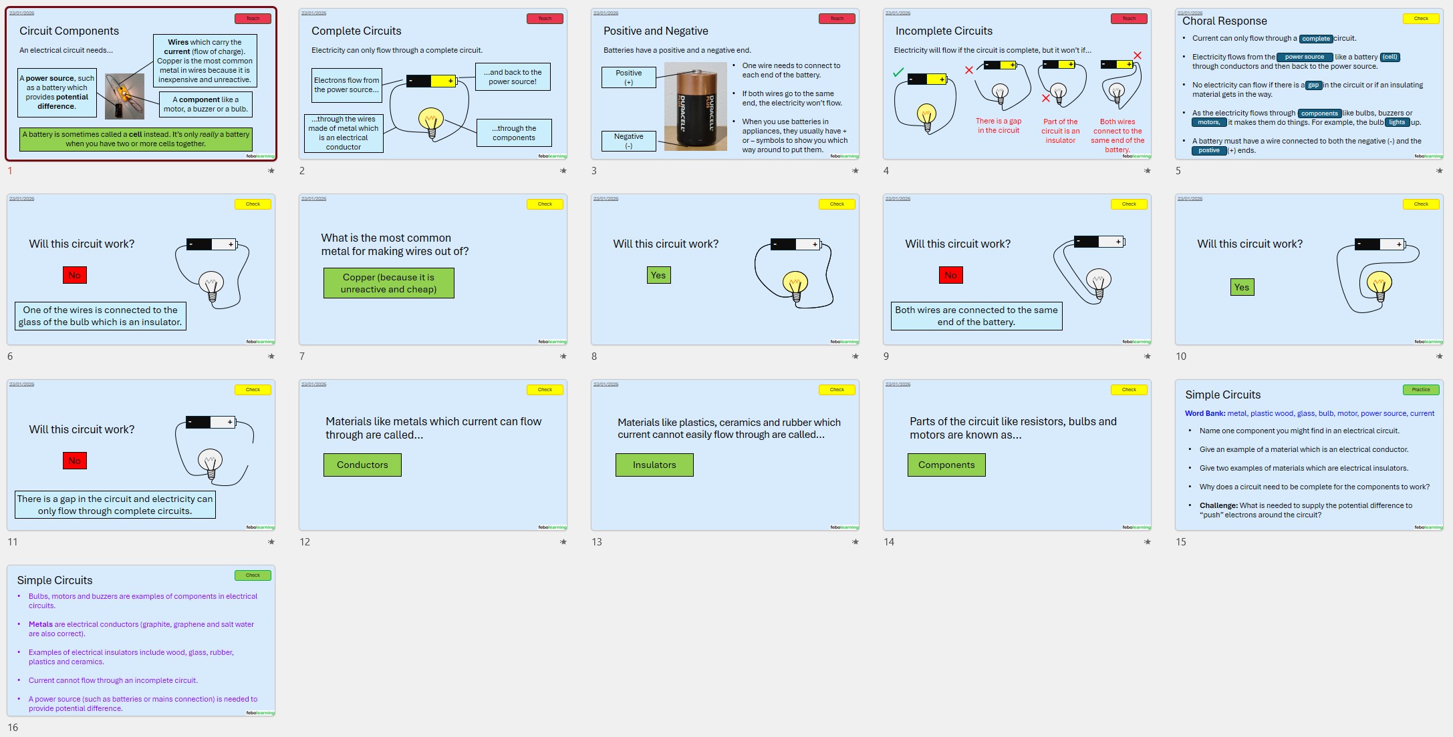Select the Incomplete Circuits slide thumbnail
The width and height of the screenshot is (1453, 737).
(1017, 84)
